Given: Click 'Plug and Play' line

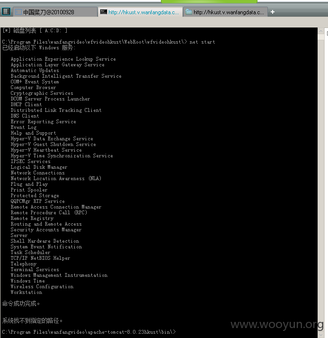Looking at the screenshot, I should pyautogui.click(x=29, y=184).
